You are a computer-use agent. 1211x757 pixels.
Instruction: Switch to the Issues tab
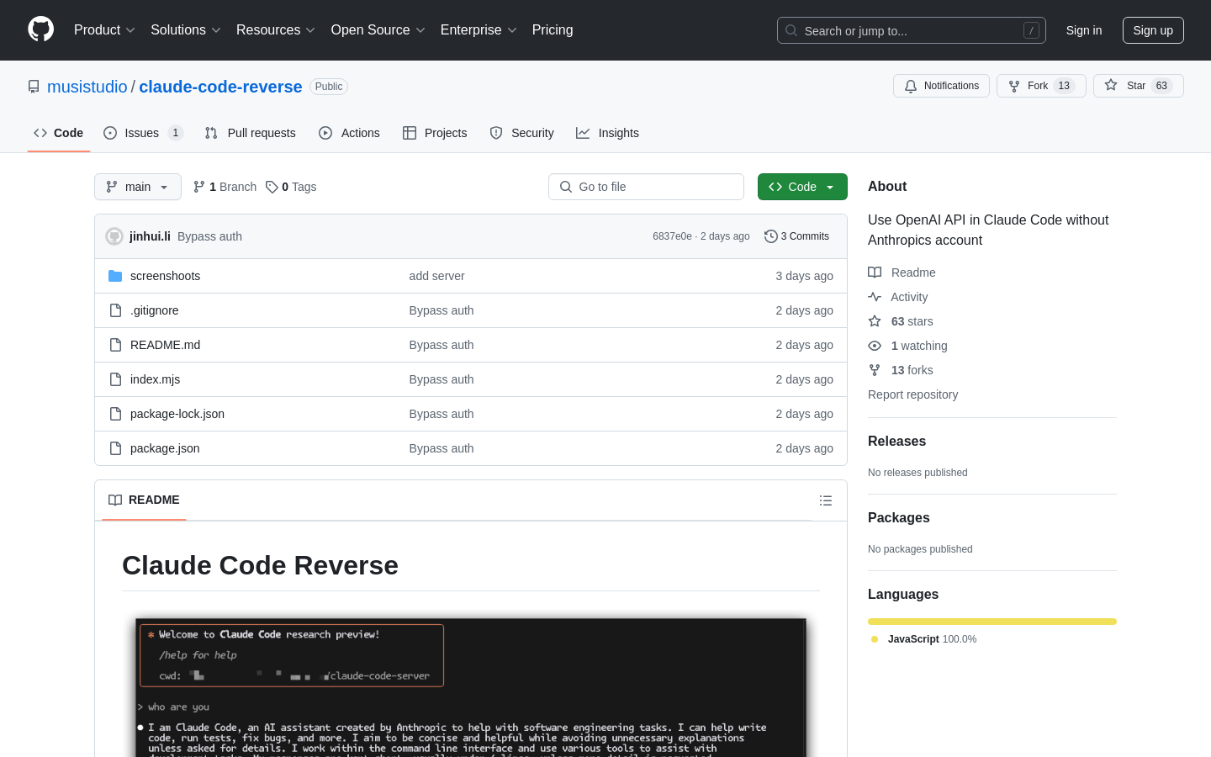[x=143, y=133]
